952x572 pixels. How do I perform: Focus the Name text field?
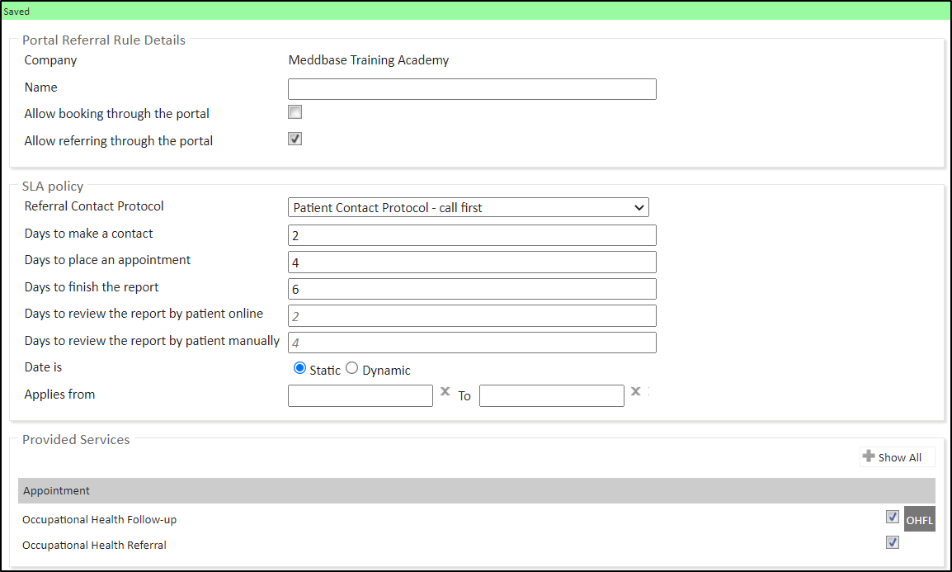click(472, 89)
